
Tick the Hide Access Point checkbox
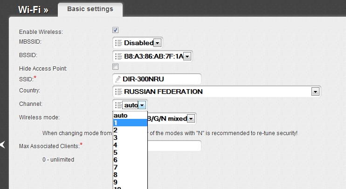click(x=115, y=68)
